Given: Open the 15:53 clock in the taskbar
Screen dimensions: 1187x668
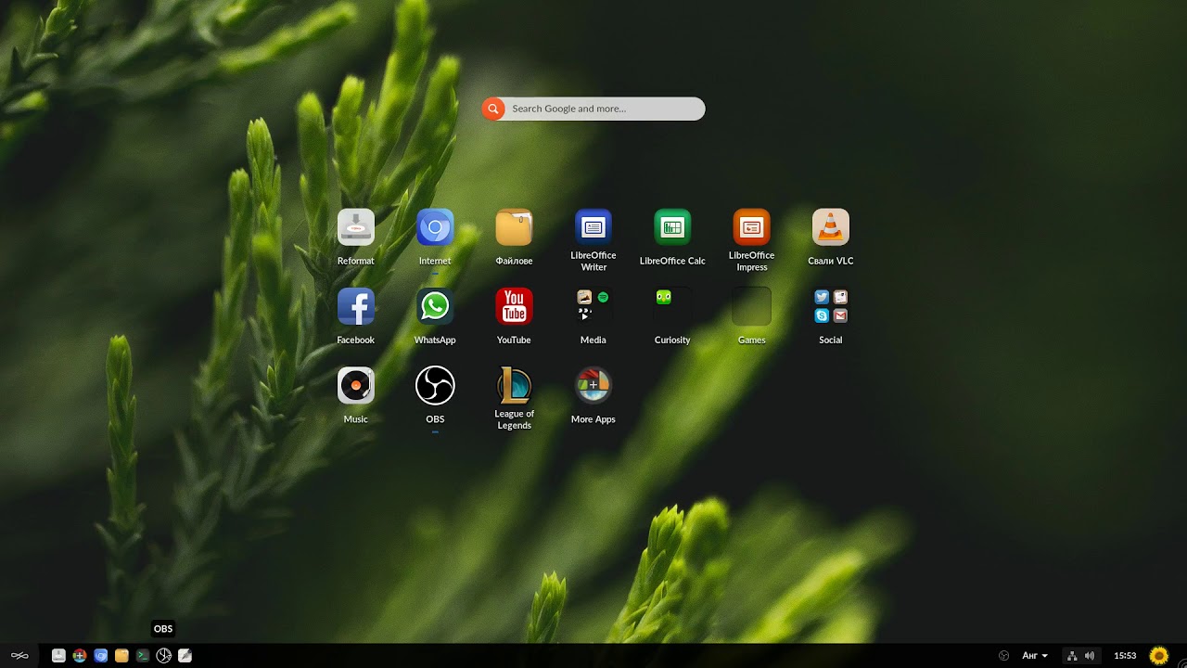Looking at the screenshot, I should point(1125,656).
